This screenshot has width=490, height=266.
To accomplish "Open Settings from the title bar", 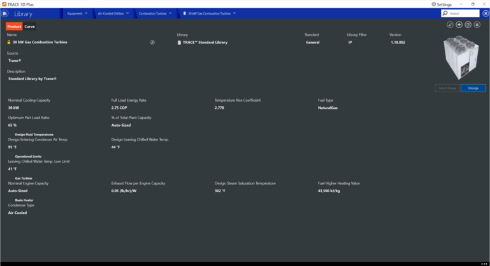I will (441, 4).
